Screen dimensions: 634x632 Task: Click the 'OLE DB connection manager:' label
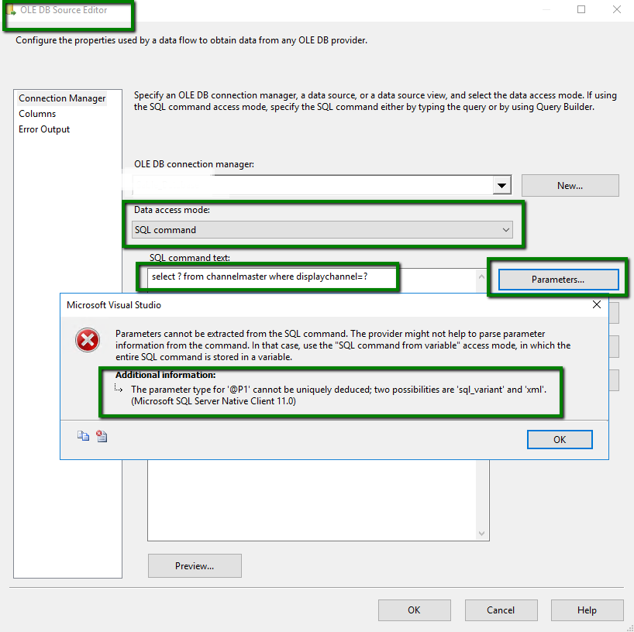point(194,164)
